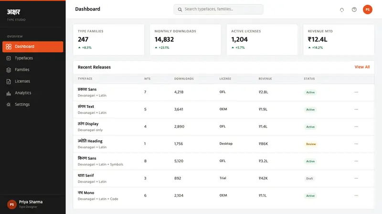The height and width of the screenshot is (214, 382).
Task: Open Settings section
Action: [x=32, y=105]
